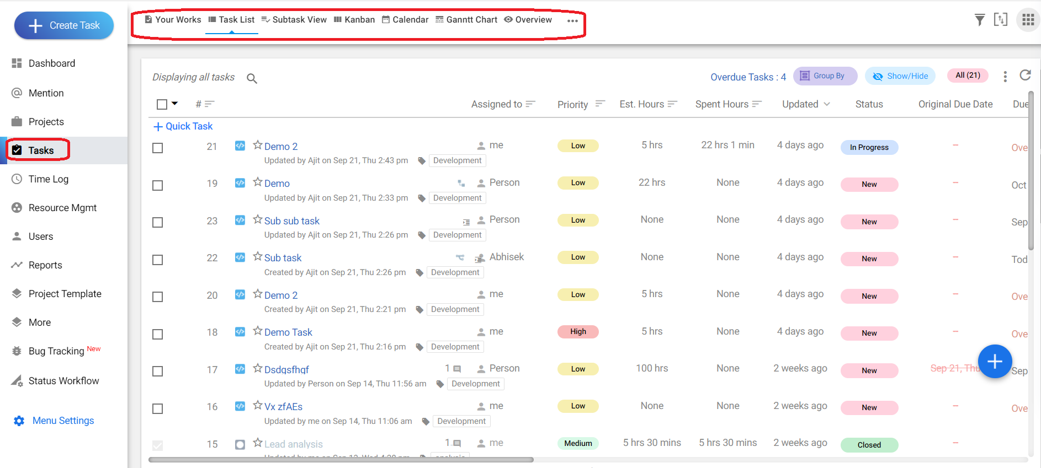The image size is (1041, 468).
Task: Click the subtask icon on Sub task row
Action: click(x=460, y=257)
